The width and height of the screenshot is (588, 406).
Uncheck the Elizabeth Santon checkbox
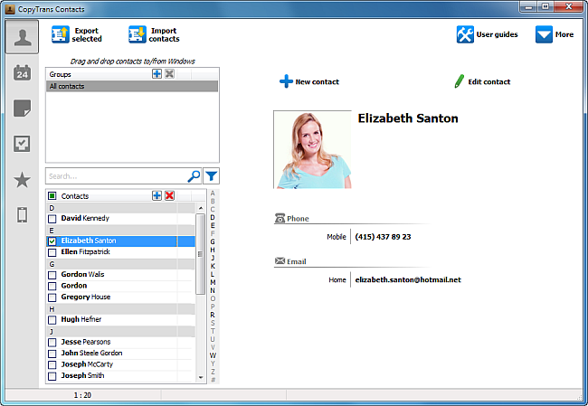point(52,241)
